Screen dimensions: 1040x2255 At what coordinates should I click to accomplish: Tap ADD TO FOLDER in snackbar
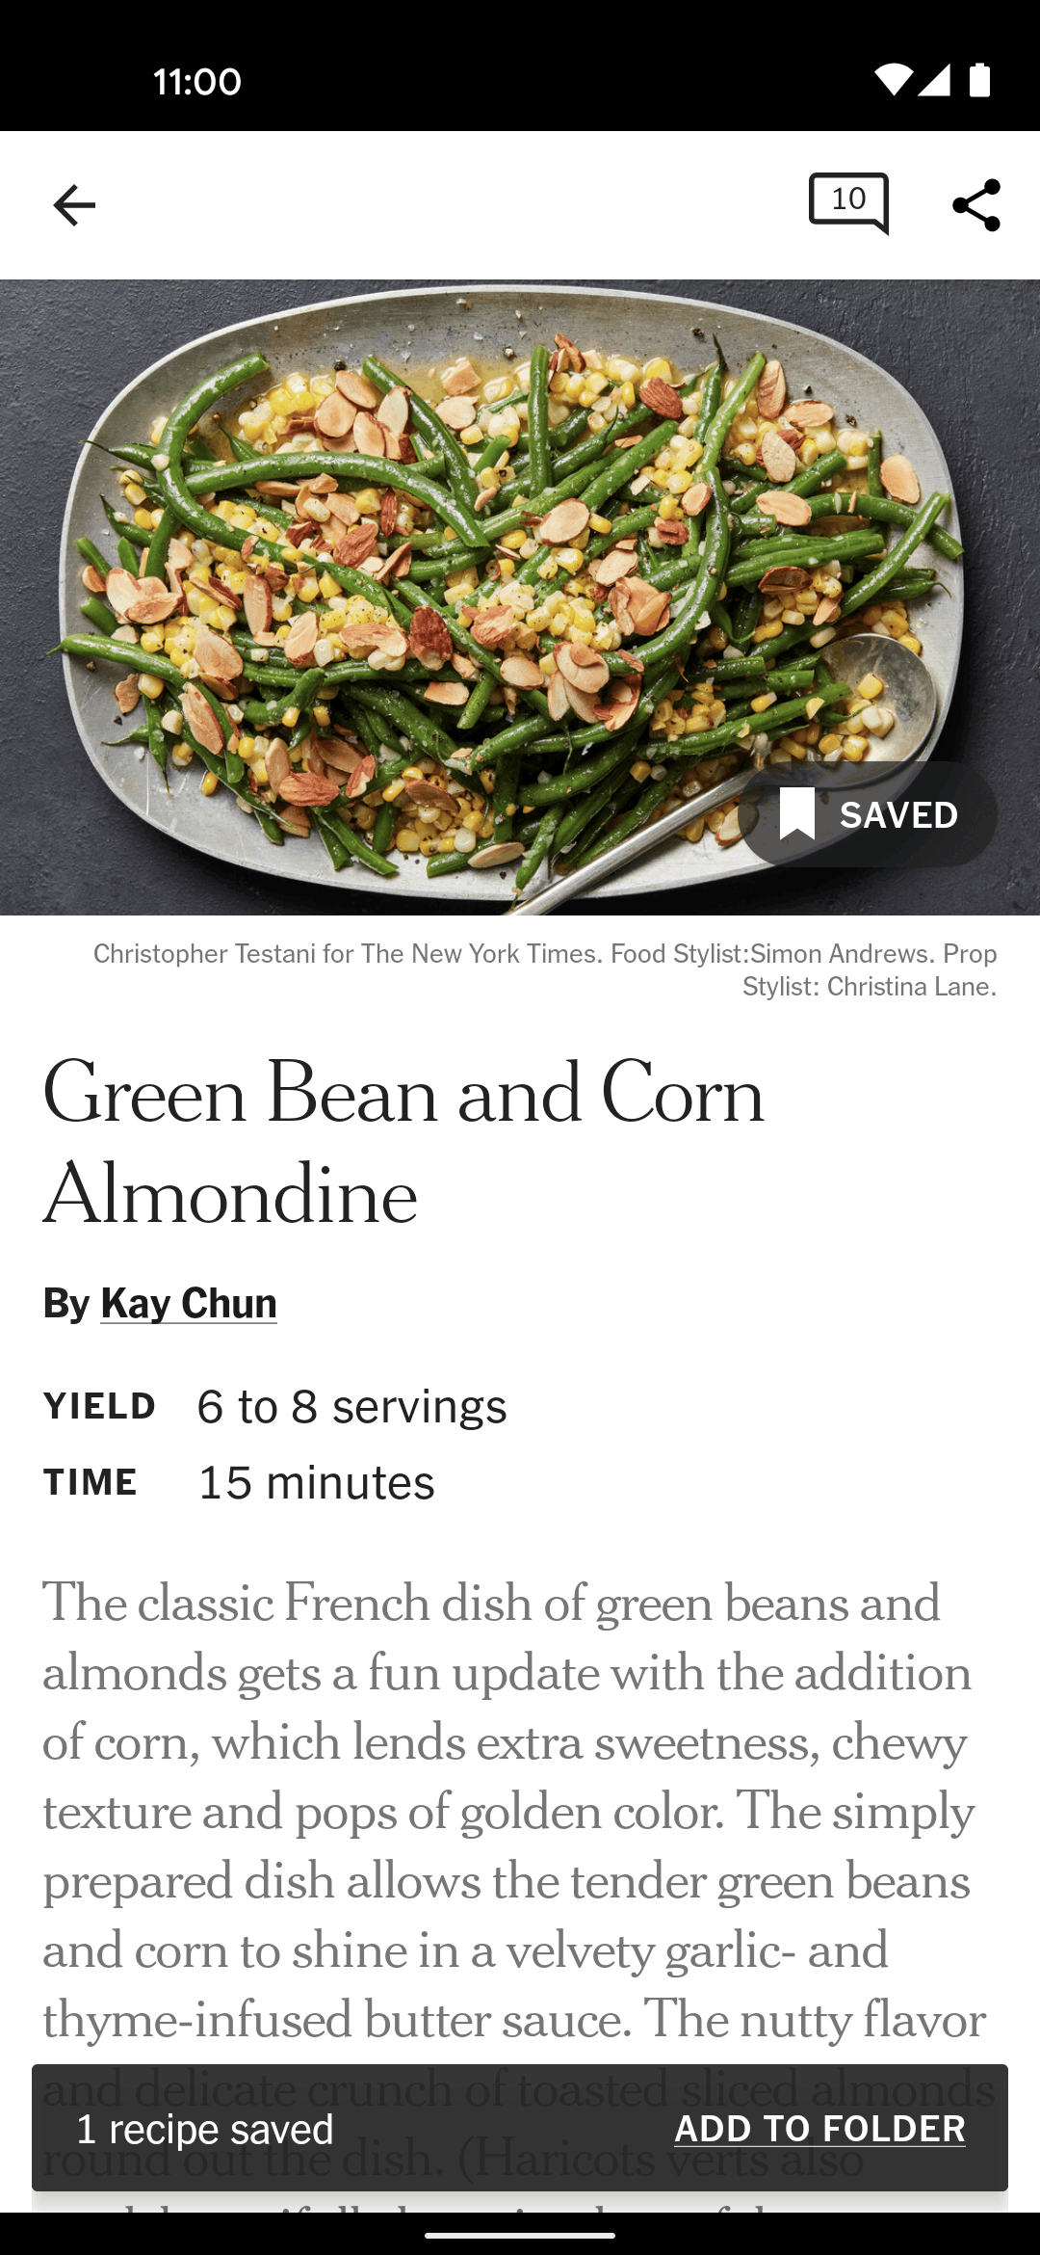point(820,2129)
